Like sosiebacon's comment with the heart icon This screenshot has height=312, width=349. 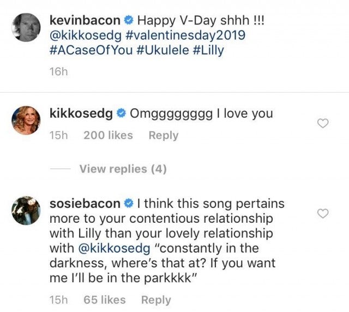tap(323, 213)
